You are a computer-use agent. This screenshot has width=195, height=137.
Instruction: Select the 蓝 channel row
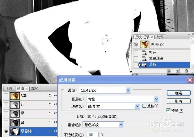[30, 122]
